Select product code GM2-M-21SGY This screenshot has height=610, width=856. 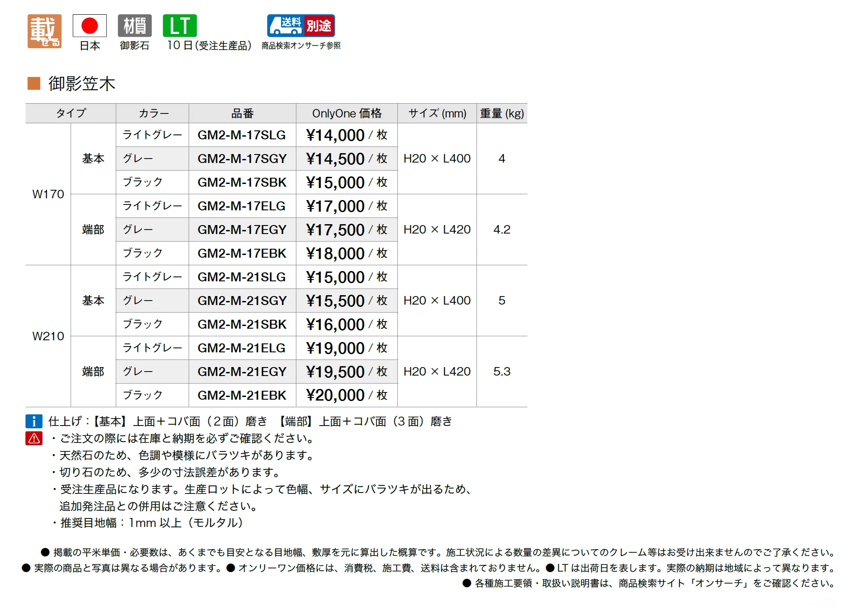[242, 301]
